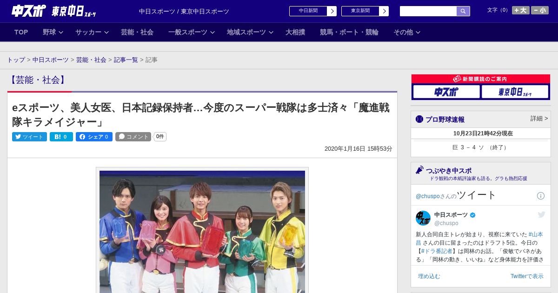Click the 巨 3-4 ソ score line
This screenshot has height=293, width=558.
click(x=480, y=147)
